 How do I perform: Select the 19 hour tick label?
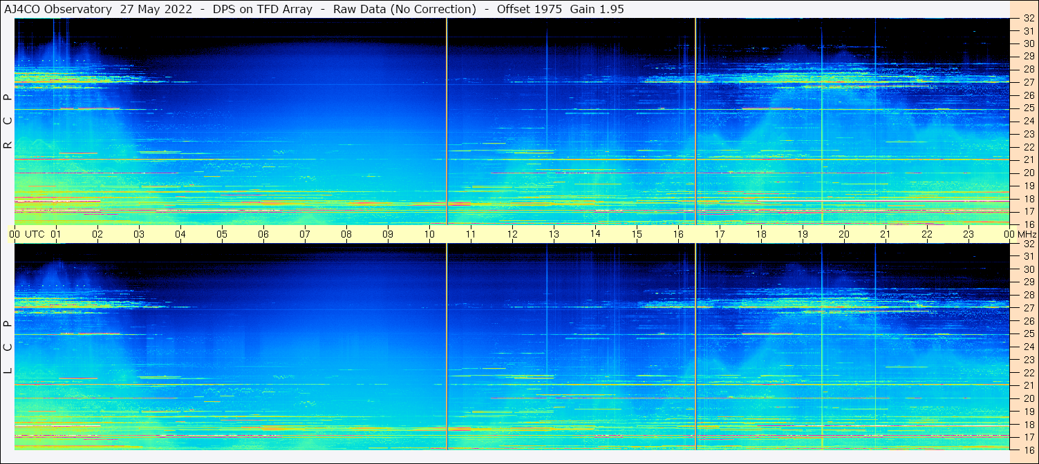pyautogui.click(x=803, y=234)
